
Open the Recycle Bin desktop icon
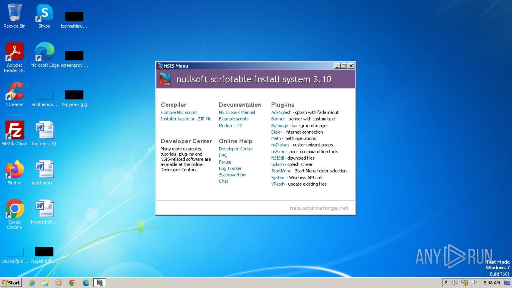pyautogui.click(x=14, y=16)
